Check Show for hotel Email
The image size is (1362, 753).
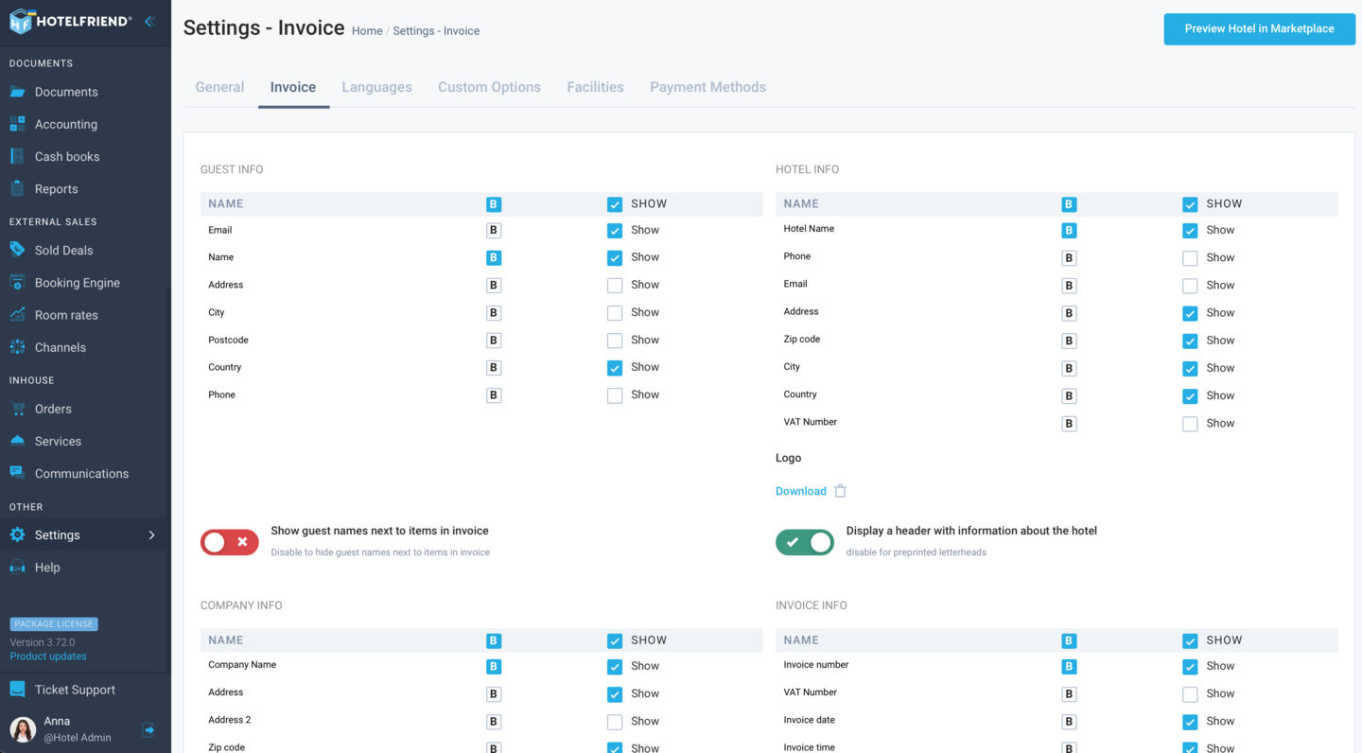point(1190,285)
